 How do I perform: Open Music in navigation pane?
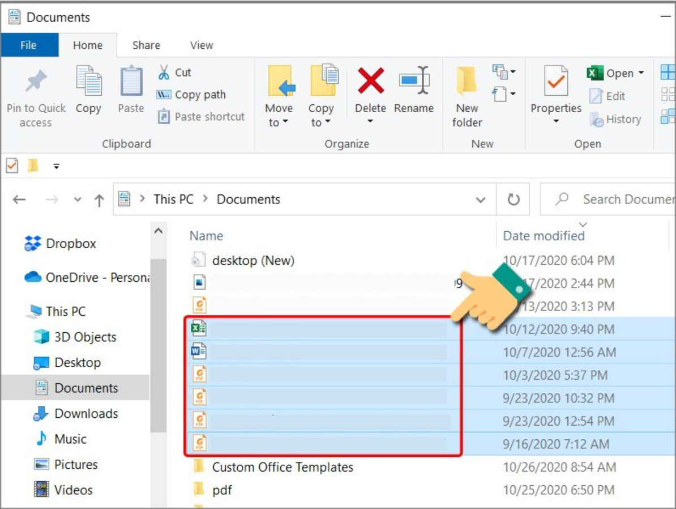click(x=61, y=439)
